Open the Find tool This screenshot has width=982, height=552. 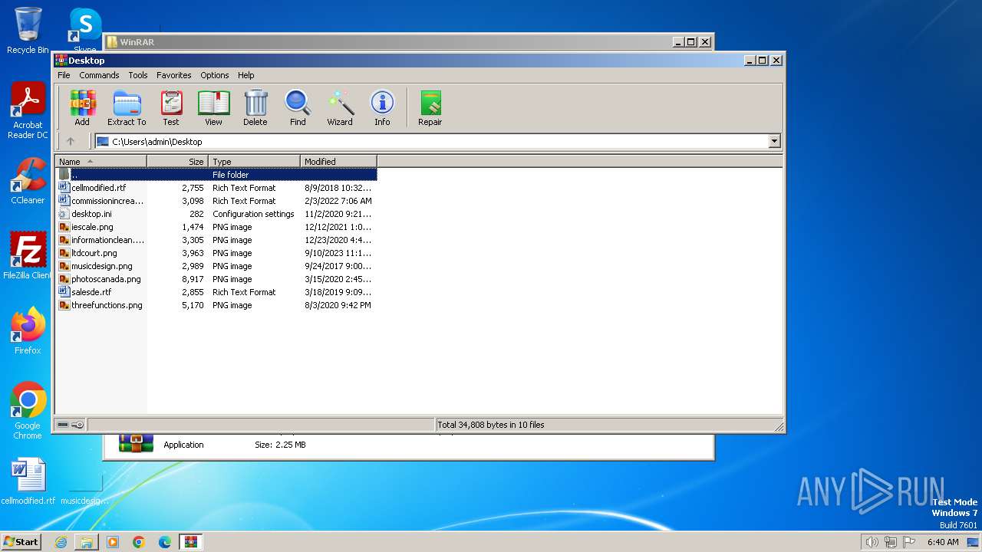[x=298, y=108]
